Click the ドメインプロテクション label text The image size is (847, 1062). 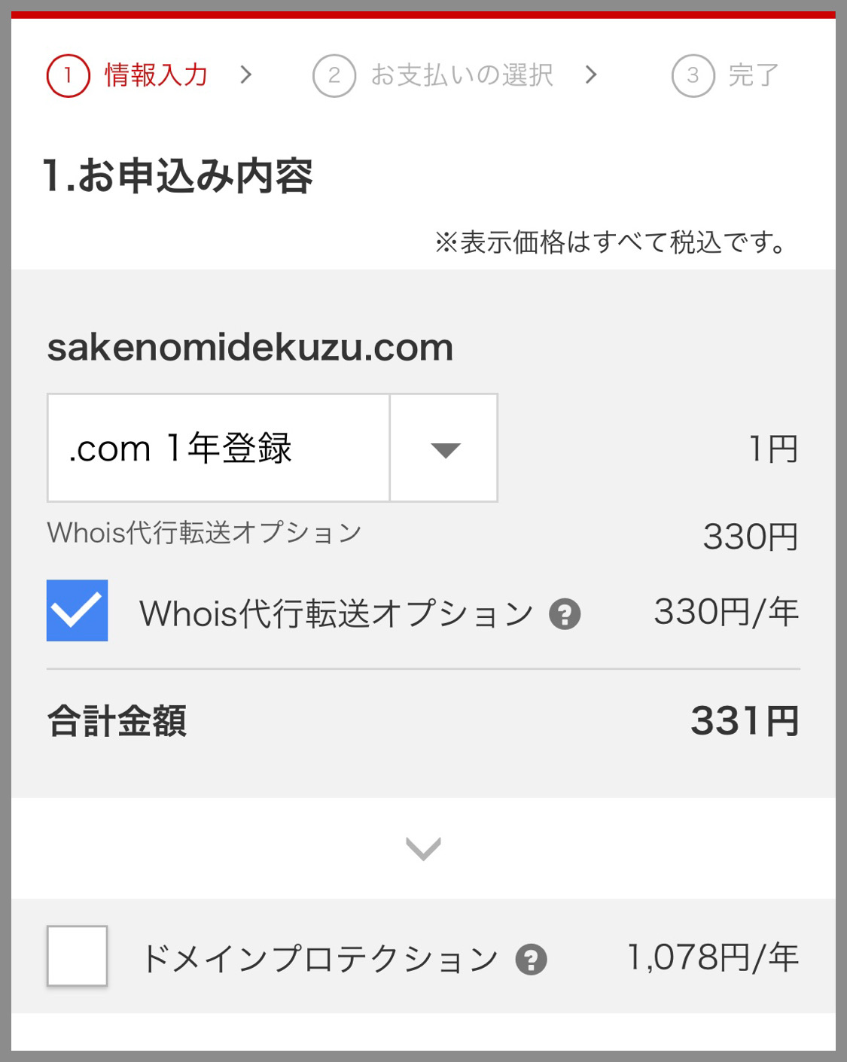pyautogui.click(x=320, y=958)
